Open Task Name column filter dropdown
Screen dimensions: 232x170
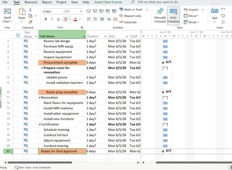pyautogui.click(x=84, y=36)
